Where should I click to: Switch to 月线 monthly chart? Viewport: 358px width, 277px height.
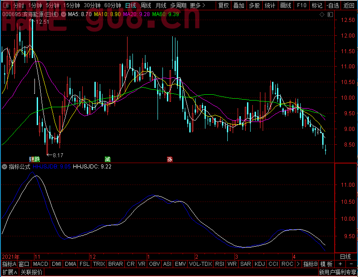161,5
